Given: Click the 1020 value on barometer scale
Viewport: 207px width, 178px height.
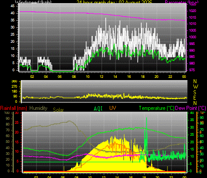Looking at the screenshot, I should click(192, 11).
